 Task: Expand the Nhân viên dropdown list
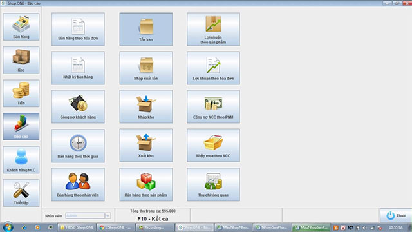coord(108,216)
